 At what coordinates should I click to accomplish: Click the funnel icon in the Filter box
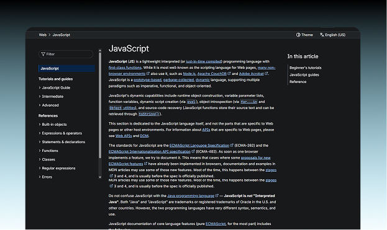coord(43,54)
